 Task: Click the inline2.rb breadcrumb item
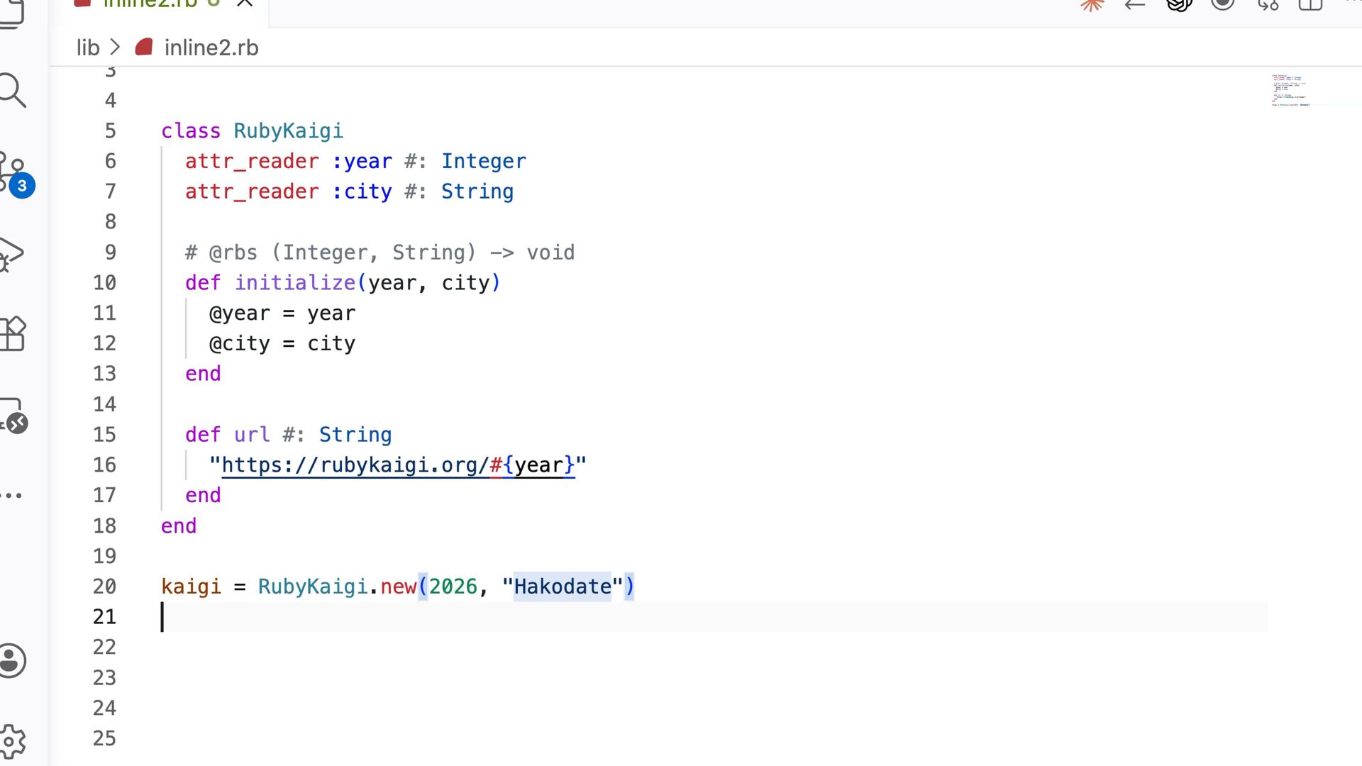click(211, 48)
